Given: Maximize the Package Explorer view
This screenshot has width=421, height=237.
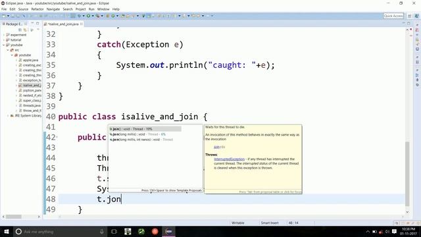Looking at the screenshot, I should pyautogui.click(x=38, y=24).
